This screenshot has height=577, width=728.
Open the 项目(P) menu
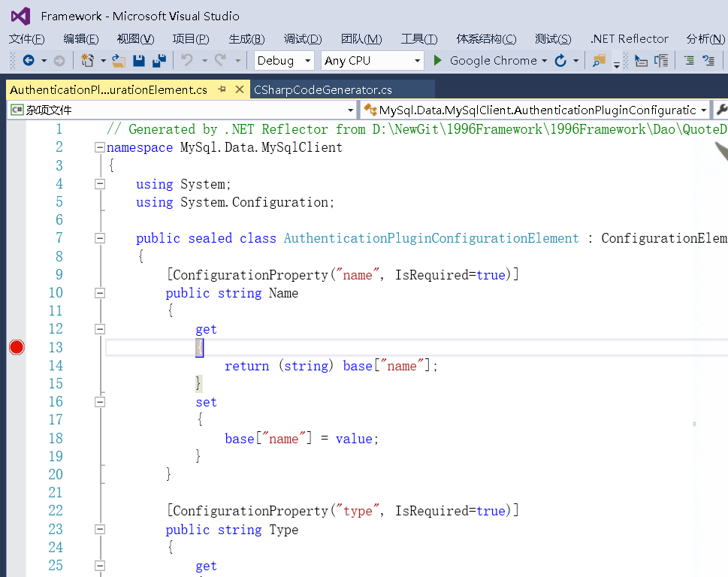coord(191,39)
